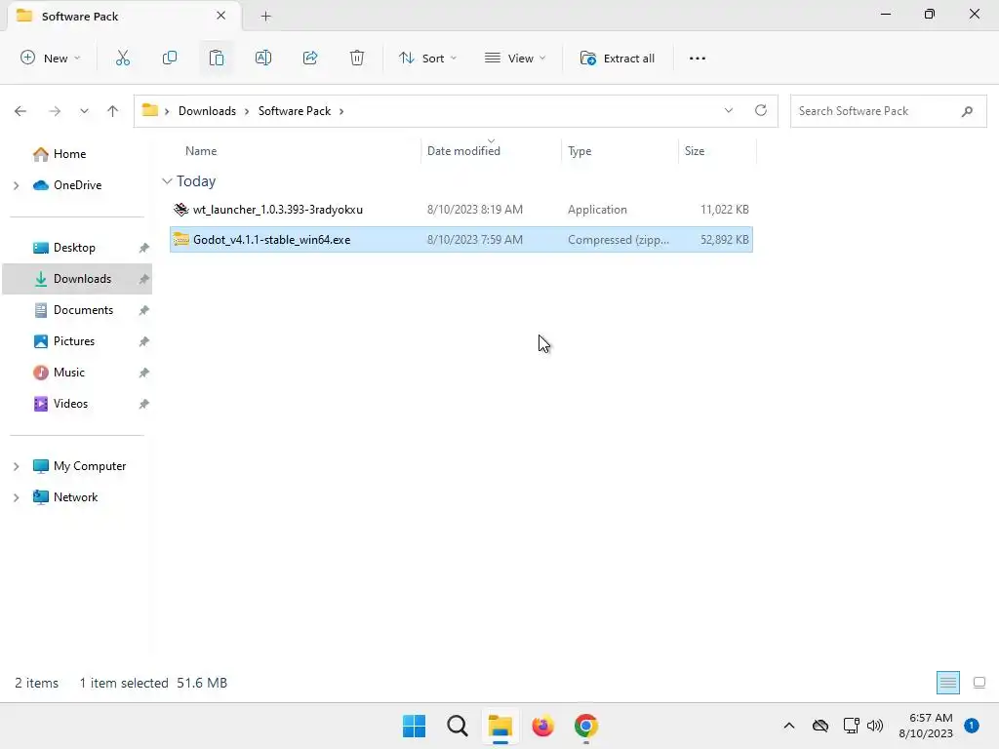Click the Share icon in toolbar
Viewport: 999px width, 749px height.
click(310, 58)
